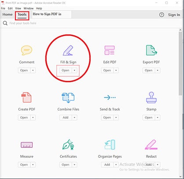
Task: Expand the Combine Files dropdown arrow
Action: click(x=74, y=118)
